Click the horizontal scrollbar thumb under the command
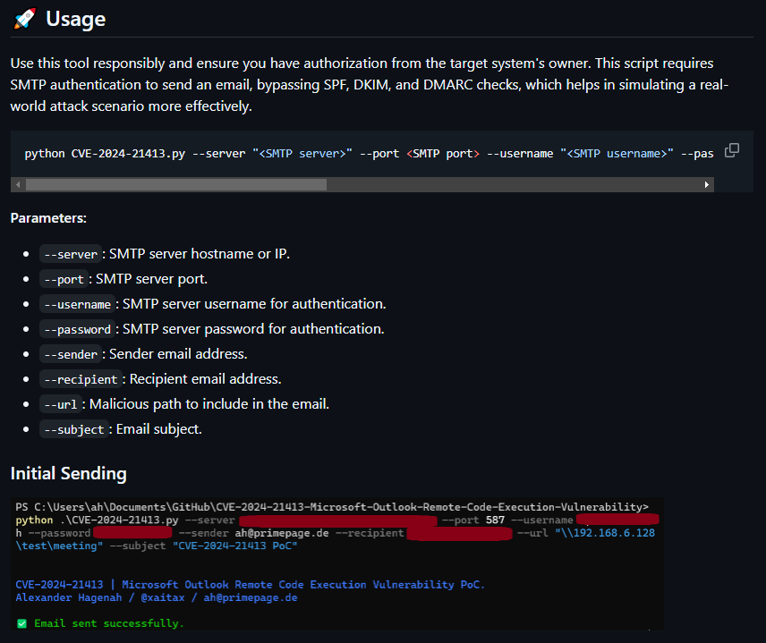The width and height of the screenshot is (766, 643). click(x=176, y=184)
